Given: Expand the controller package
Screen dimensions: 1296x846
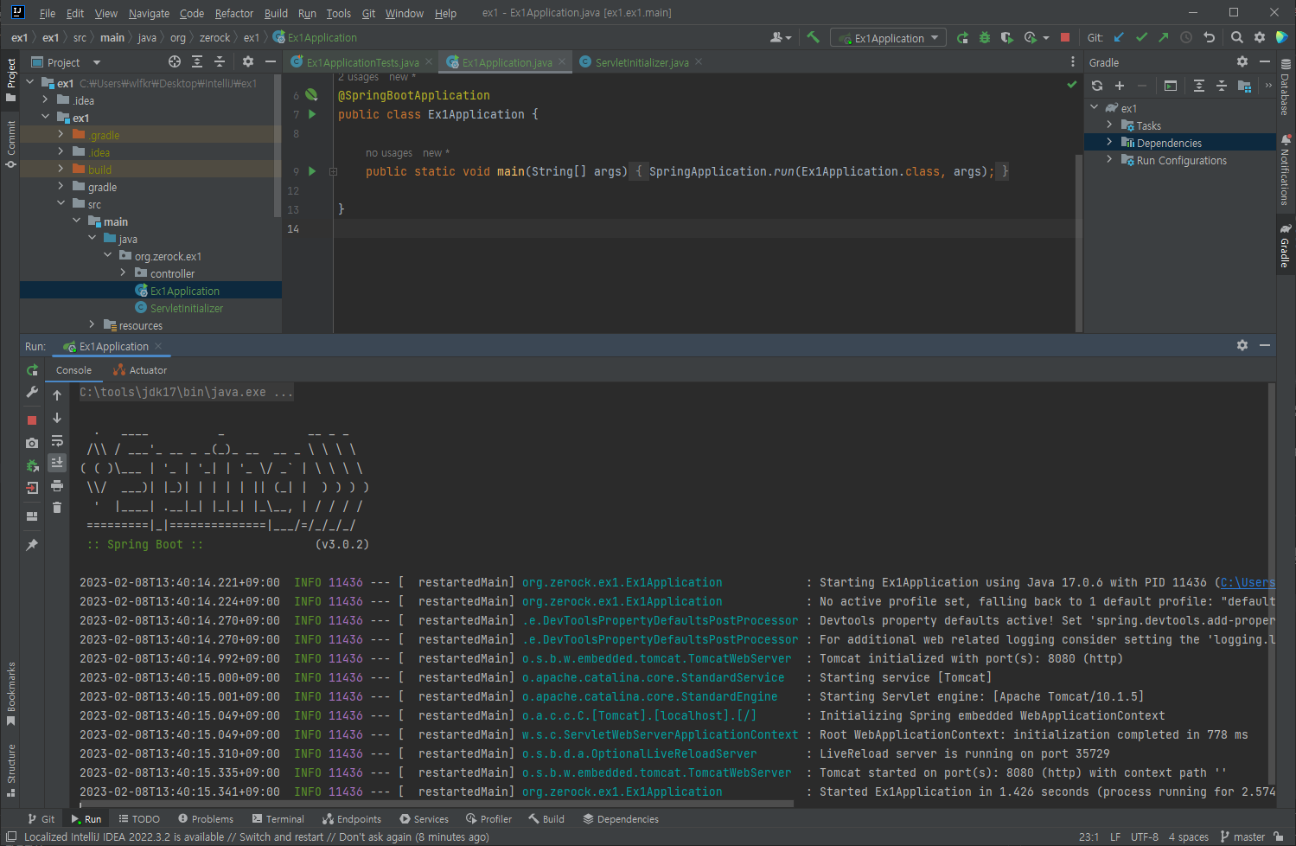Looking at the screenshot, I should click(123, 272).
